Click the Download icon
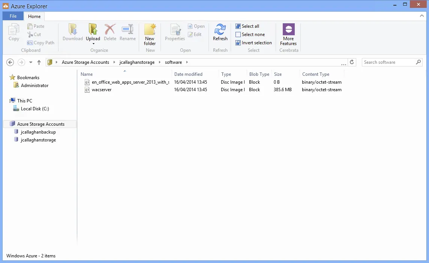 pyautogui.click(x=73, y=30)
